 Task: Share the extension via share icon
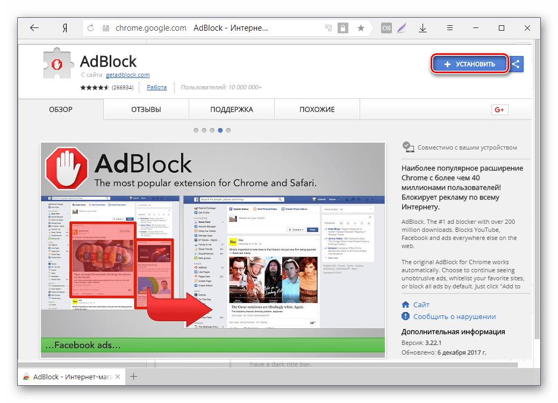pyautogui.click(x=516, y=64)
